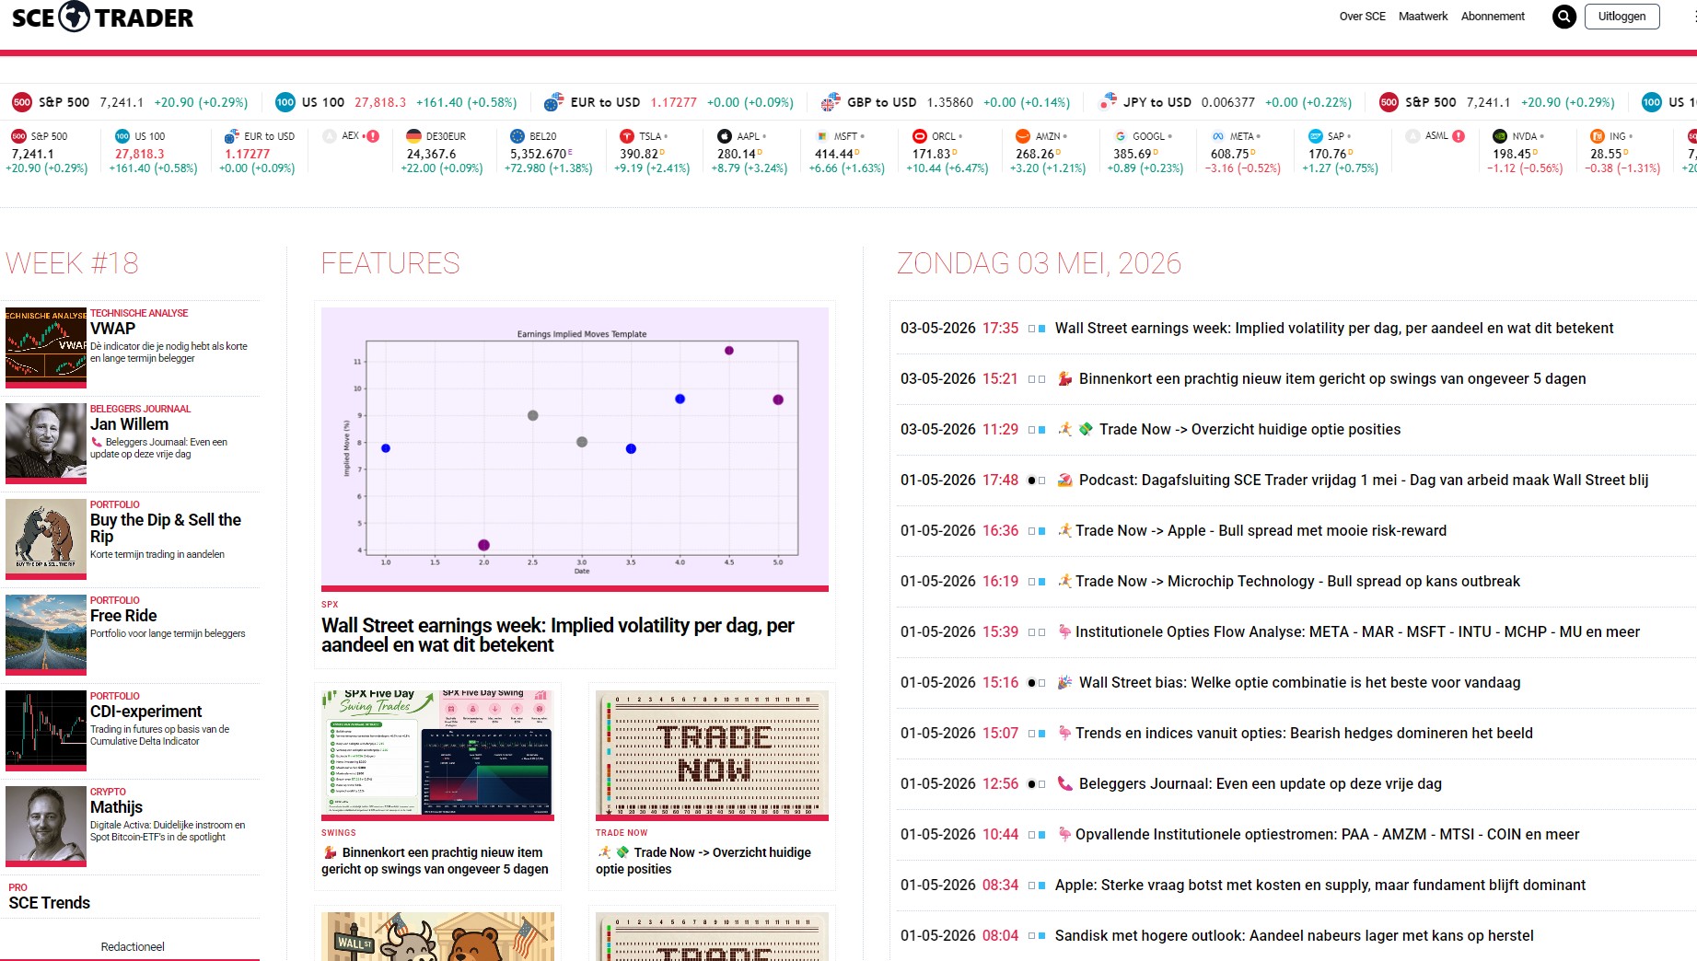Click the ASML red warning icon
Screen dimensions: 1697x961
click(1459, 136)
